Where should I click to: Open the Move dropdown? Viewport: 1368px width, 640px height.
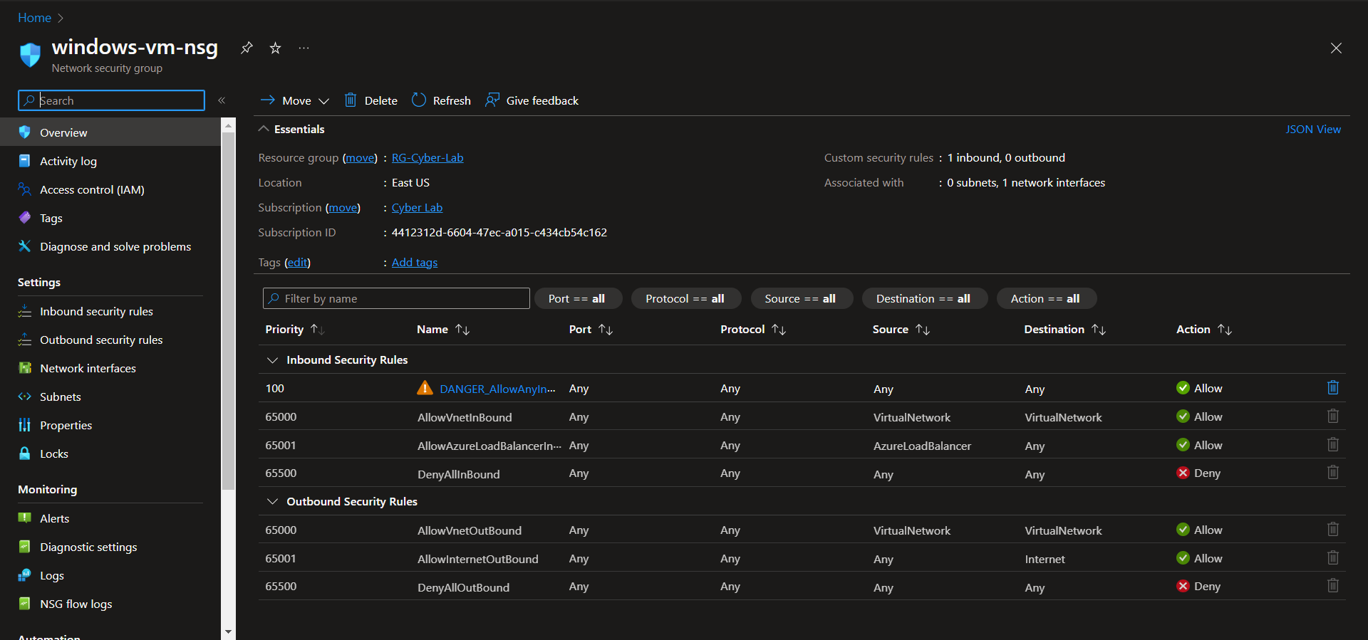click(295, 100)
